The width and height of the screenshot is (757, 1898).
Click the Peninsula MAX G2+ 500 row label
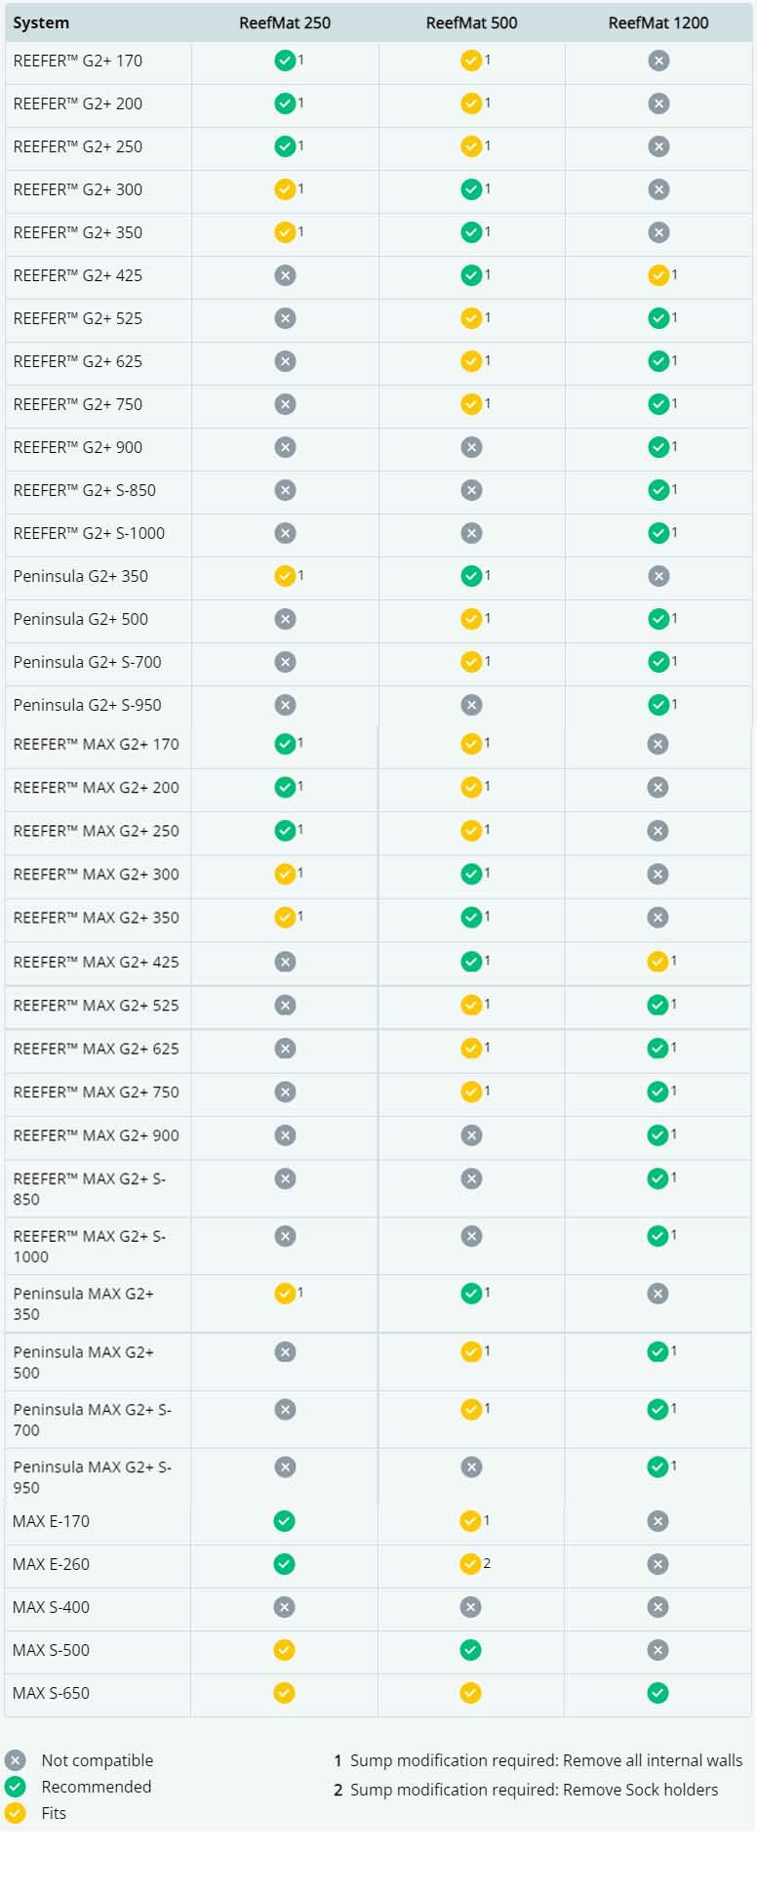(83, 1362)
